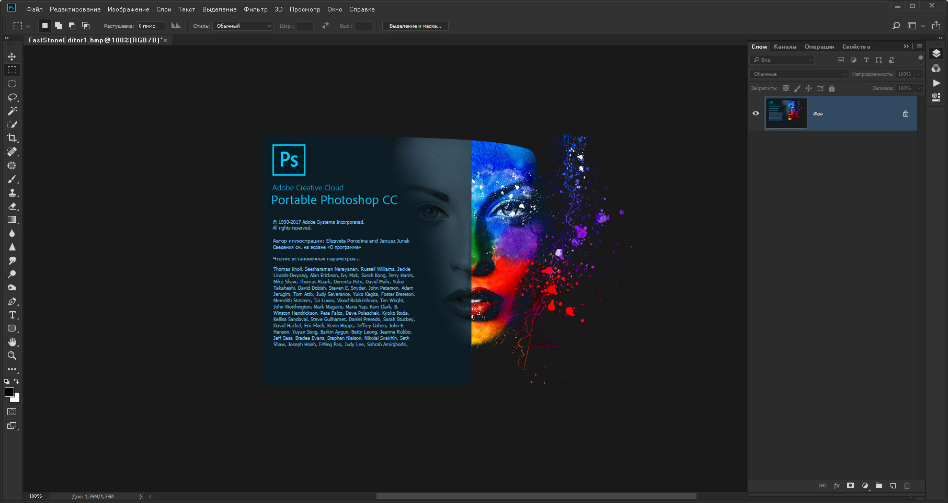Screen dimensions: 948x503
Task: Select the Lasso tool
Action: click(x=12, y=97)
